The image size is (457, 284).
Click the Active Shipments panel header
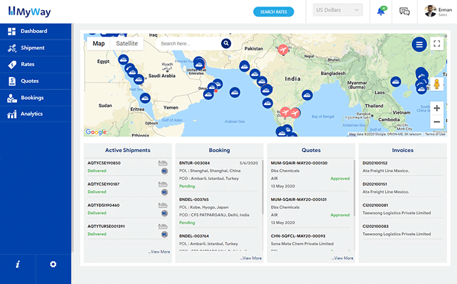pos(128,150)
